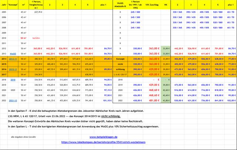Click the cell with 594,70 €

click(75, 64)
